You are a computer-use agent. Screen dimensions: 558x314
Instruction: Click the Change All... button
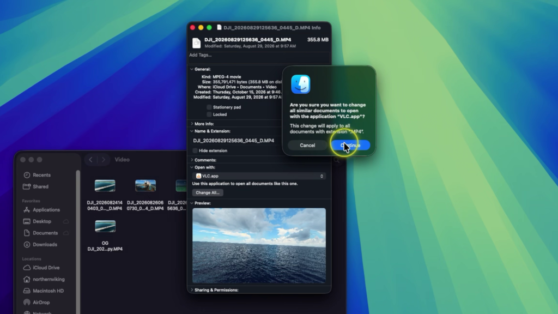tap(208, 192)
